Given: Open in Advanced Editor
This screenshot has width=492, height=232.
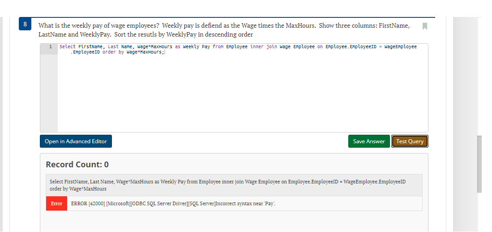Looking at the screenshot, I should tap(76, 141).
